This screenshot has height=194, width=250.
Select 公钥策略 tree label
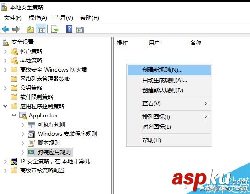(31, 88)
